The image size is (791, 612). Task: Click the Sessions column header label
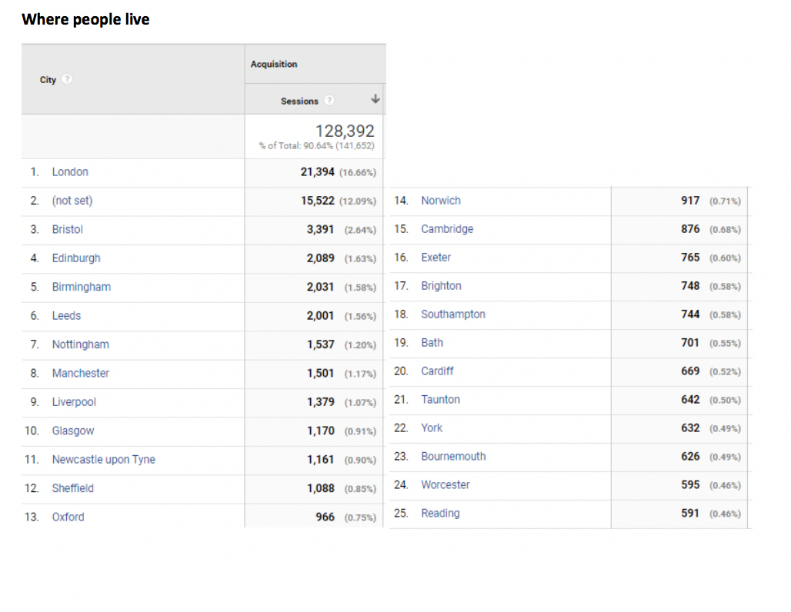(299, 101)
